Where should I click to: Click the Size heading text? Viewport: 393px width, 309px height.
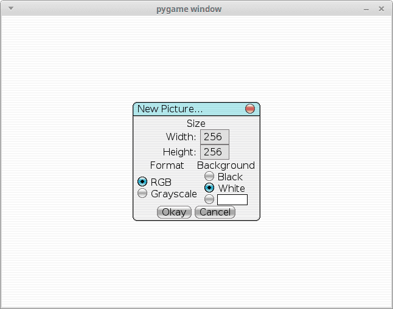(x=196, y=124)
